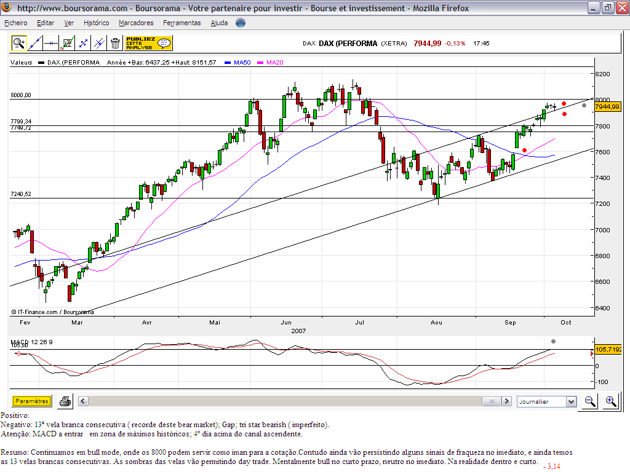Open the Marcadores menu
630x472 pixels.
click(136, 23)
